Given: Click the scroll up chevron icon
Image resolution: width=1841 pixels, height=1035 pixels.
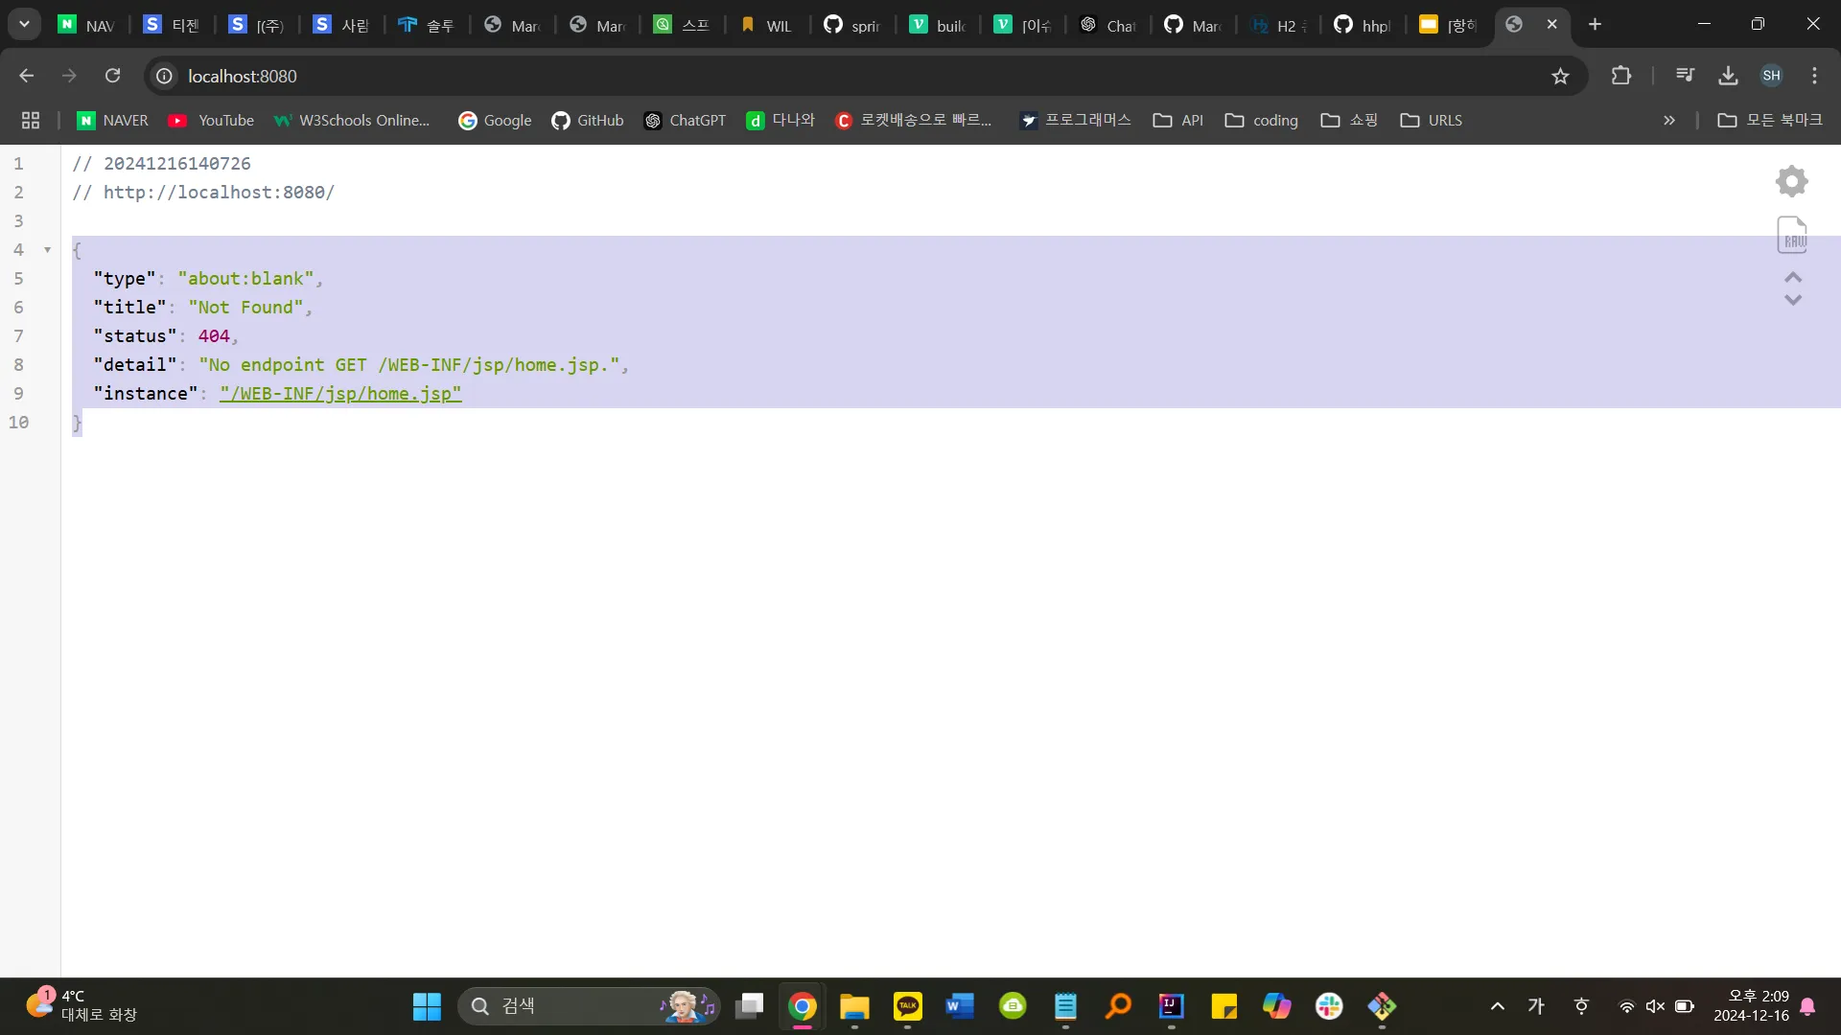Looking at the screenshot, I should click(1793, 277).
